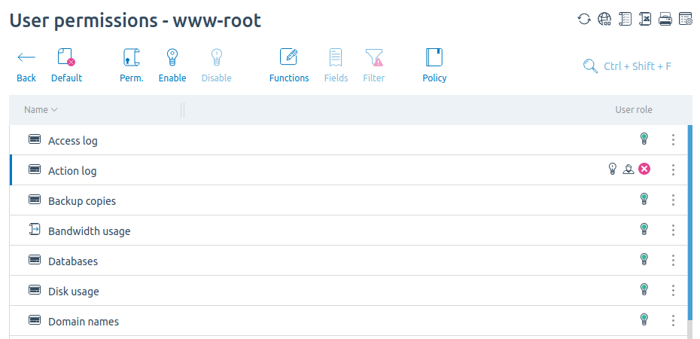Image resolution: width=700 pixels, height=339 pixels.
Task: Toggle the Disk usage lightbulb status
Action: (x=644, y=289)
